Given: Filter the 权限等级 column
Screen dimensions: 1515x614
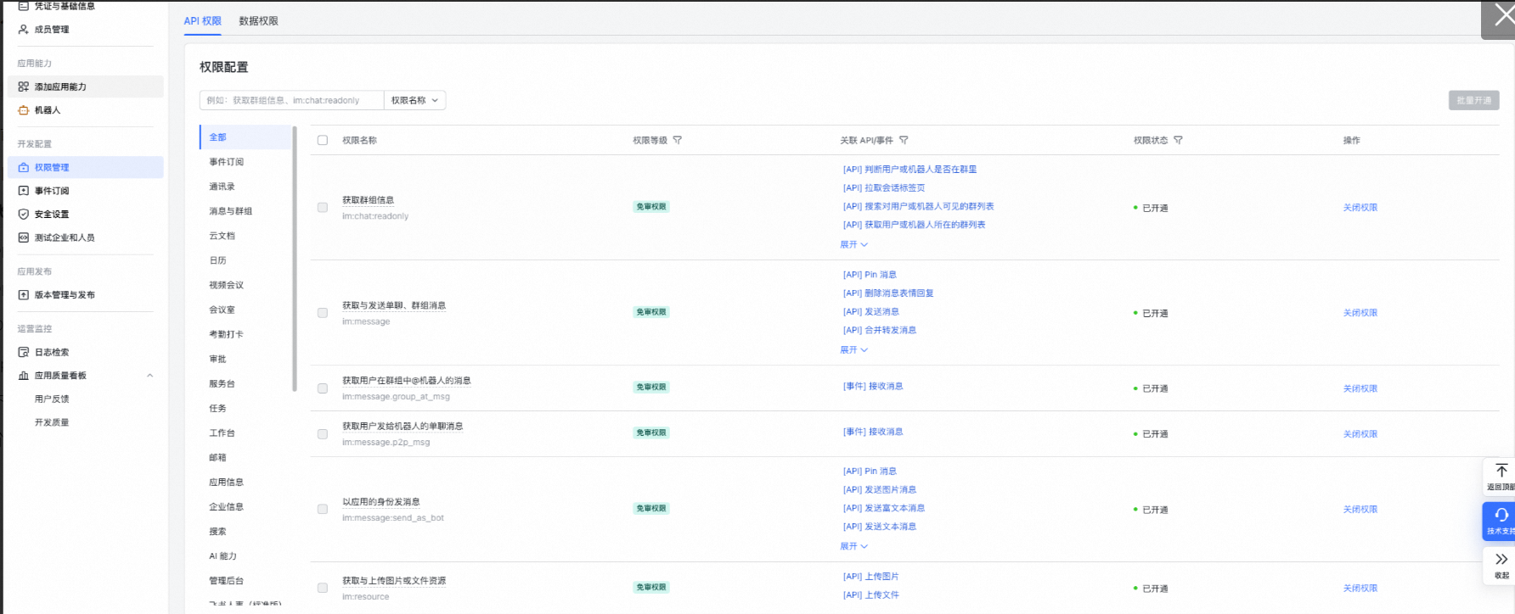Looking at the screenshot, I should 678,141.
